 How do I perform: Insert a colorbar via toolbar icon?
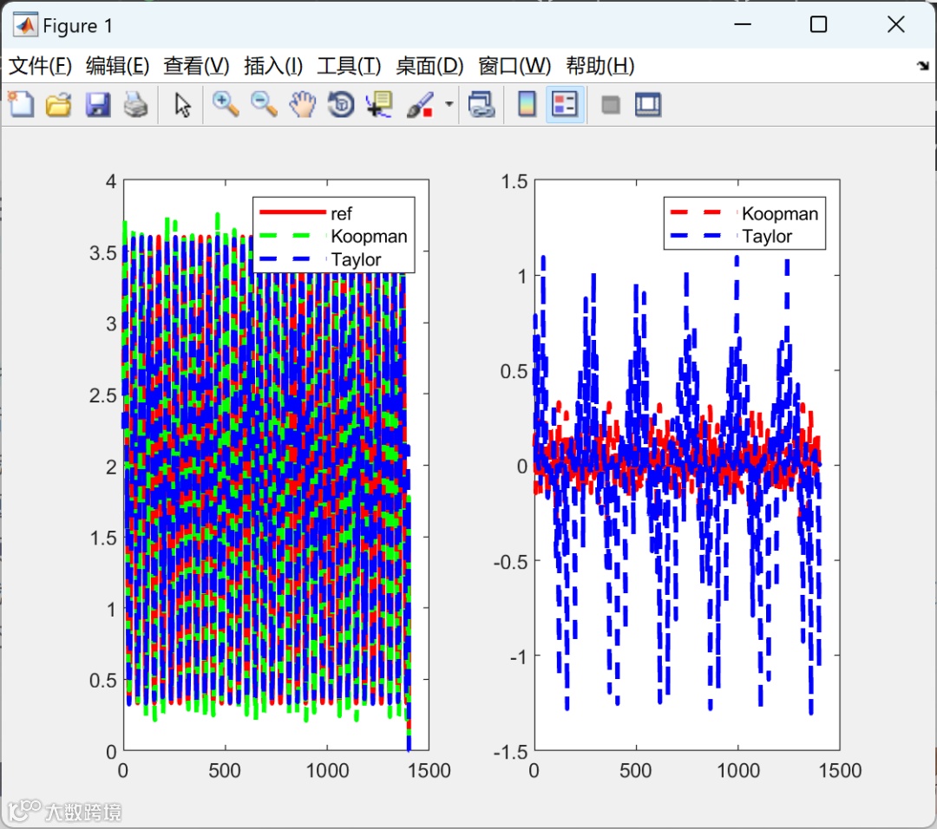pyautogui.click(x=527, y=105)
